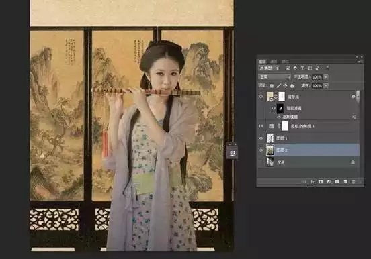Show the hidden 背景 layer
371x259 pixels.
261,162
